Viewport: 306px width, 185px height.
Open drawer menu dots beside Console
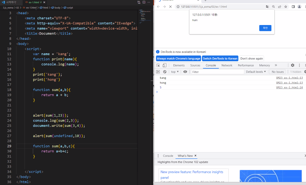pos(158,156)
